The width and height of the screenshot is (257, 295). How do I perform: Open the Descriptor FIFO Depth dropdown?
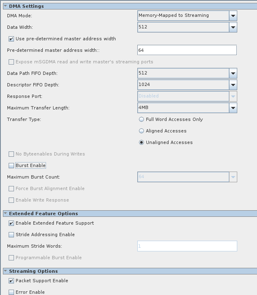tap(233, 85)
